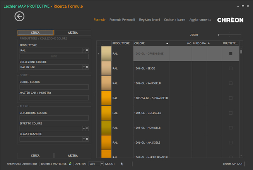Open the Effetto Colore dropdown arrow
Screen dimensions: 253x170
[x=84, y=129]
